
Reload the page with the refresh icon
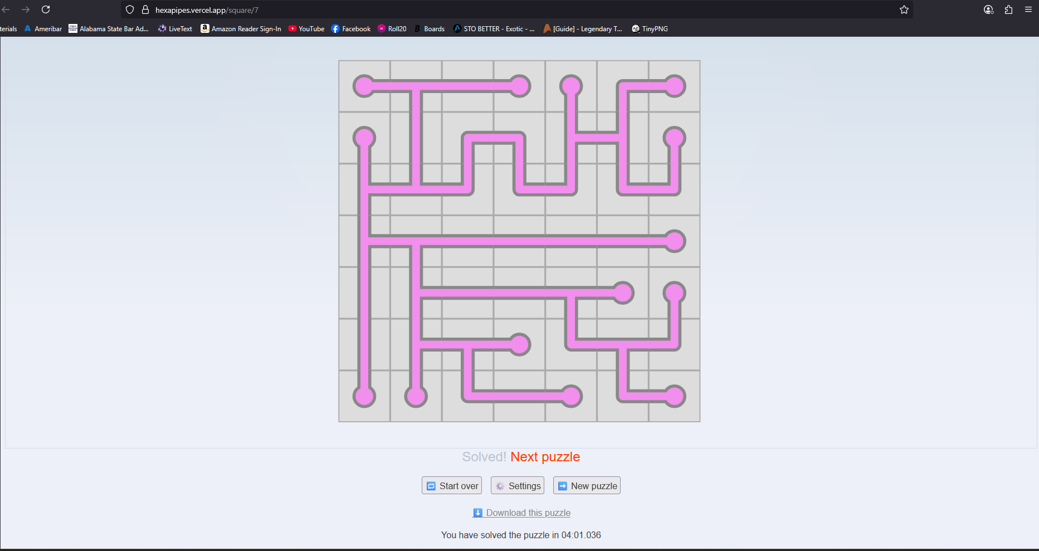pyautogui.click(x=46, y=9)
